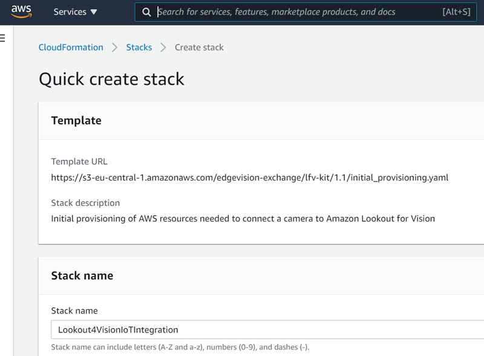Image resolution: width=484 pixels, height=356 pixels.
Task: Click the Stack description label
Action: point(85,203)
